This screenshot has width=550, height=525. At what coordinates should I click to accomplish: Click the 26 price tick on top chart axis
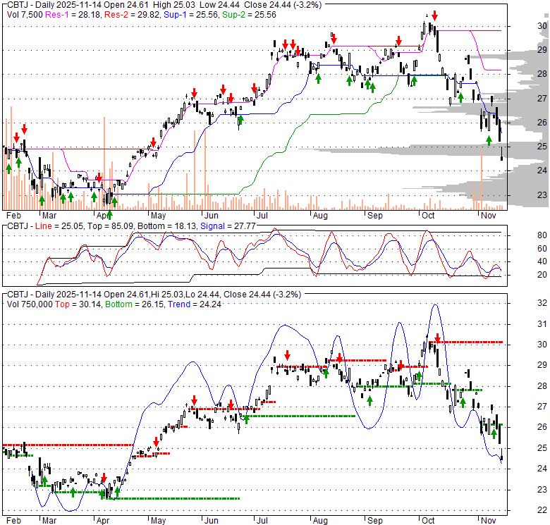[x=542, y=123]
